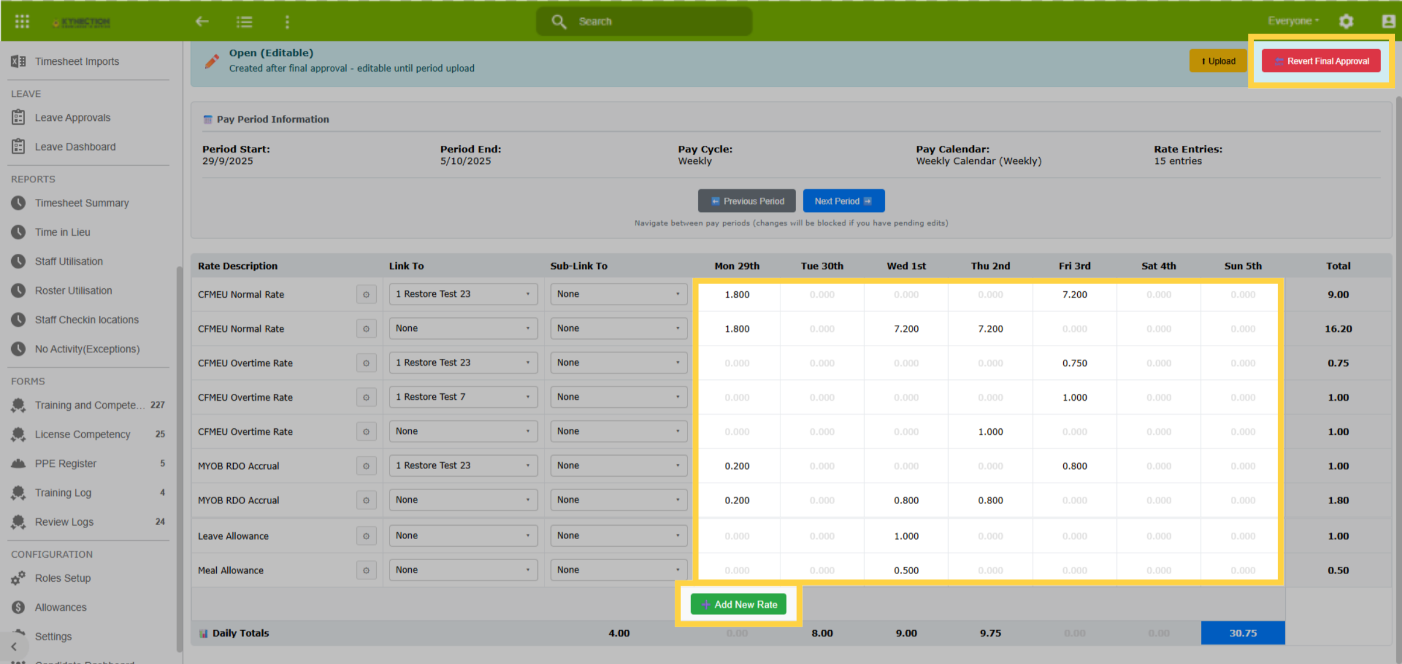1402x664 pixels.
Task: Open Sub-Link To dropdown for Leave Allowance
Action: click(619, 536)
